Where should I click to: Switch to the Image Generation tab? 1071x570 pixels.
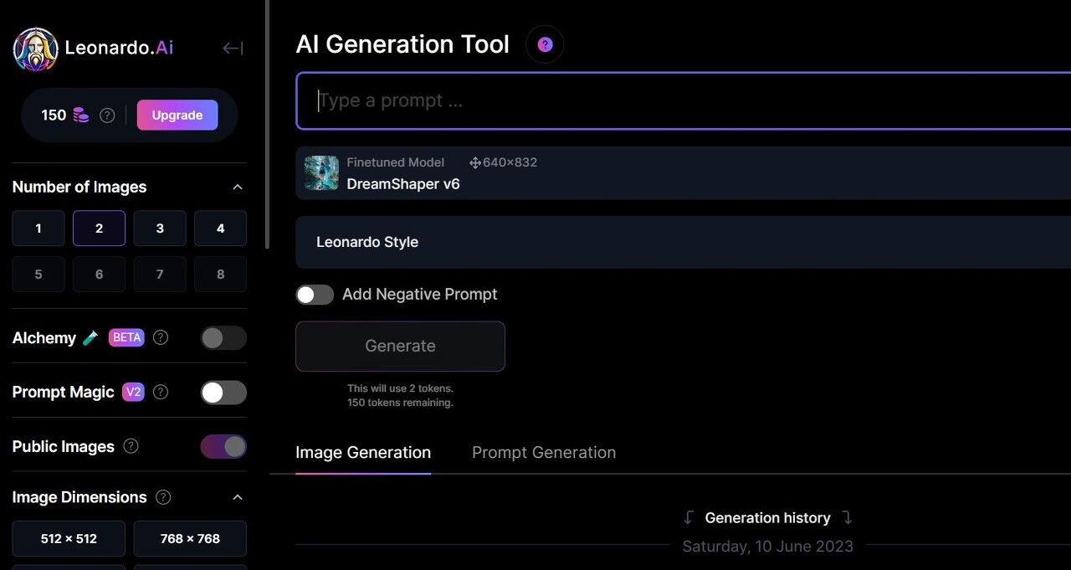tap(363, 453)
